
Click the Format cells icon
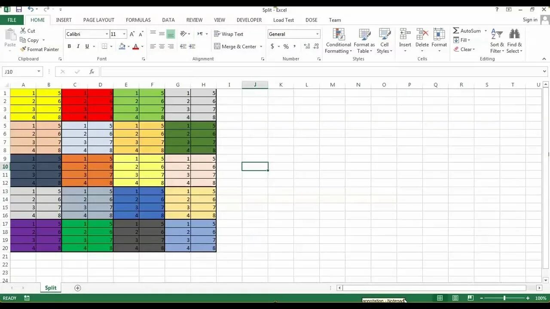[x=439, y=34]
